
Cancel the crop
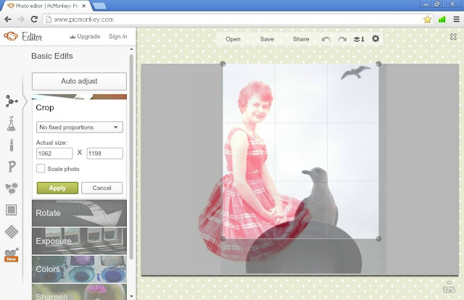101,188
